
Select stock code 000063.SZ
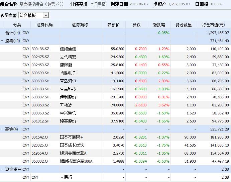coord(40,113)
